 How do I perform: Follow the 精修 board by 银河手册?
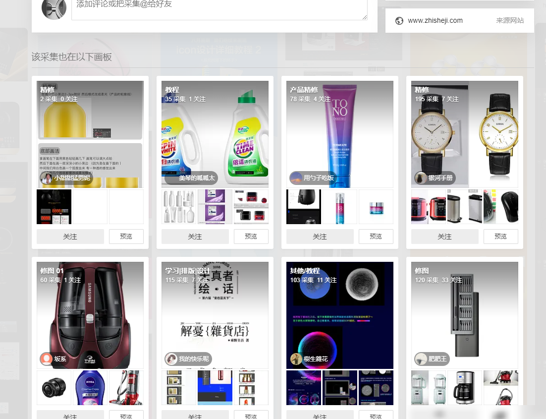(444, 237)
